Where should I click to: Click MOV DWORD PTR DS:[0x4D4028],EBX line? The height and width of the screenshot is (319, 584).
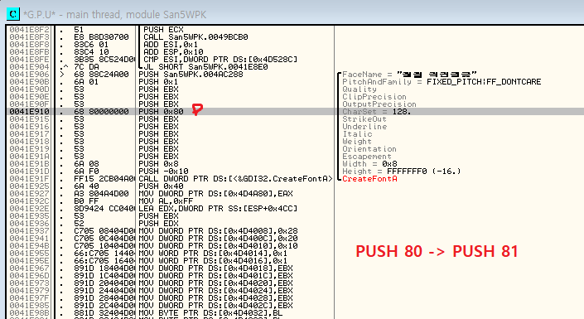click(x=215, y=297)
